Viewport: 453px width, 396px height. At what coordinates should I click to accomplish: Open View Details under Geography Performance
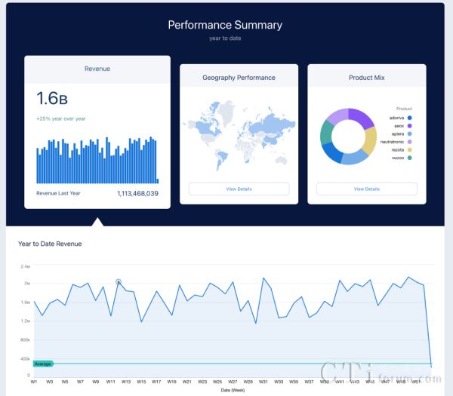[x=239, y=189]
